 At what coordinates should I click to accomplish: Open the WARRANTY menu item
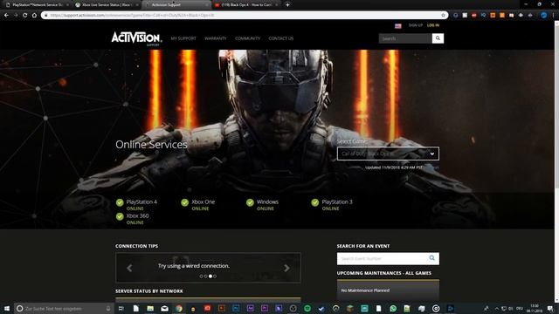(x=216, y=38)
